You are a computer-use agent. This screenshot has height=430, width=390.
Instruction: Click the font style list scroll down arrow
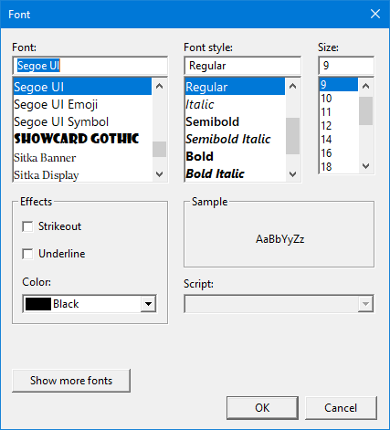click(x=292, y=174)
